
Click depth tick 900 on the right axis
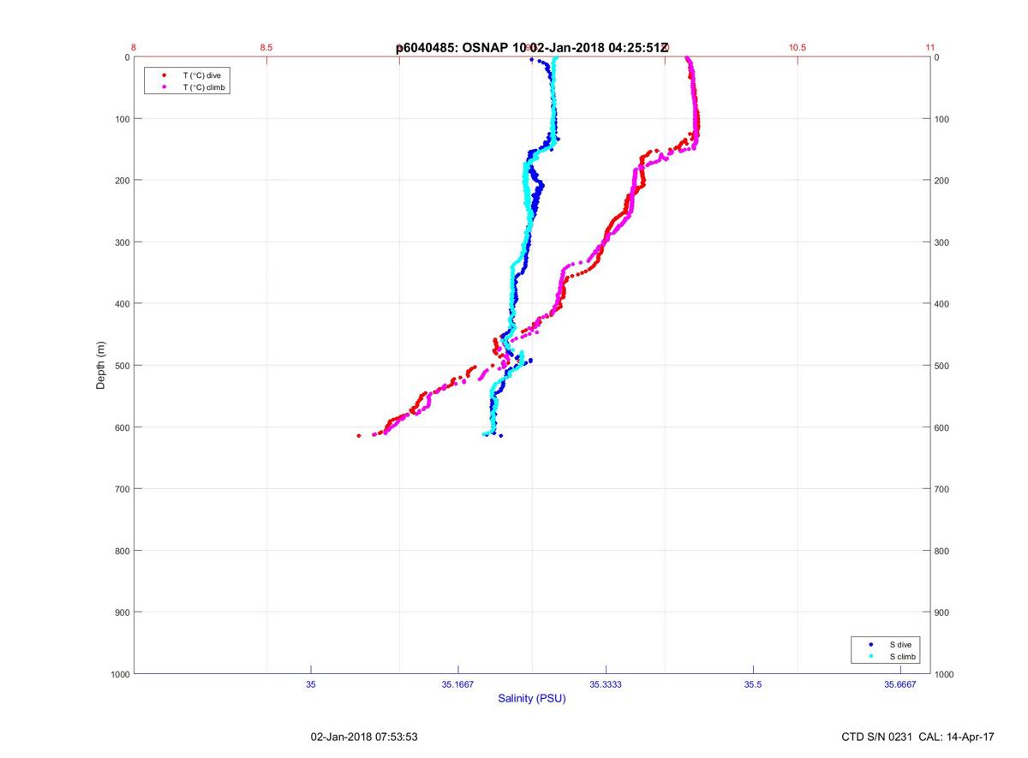point(942,612)
